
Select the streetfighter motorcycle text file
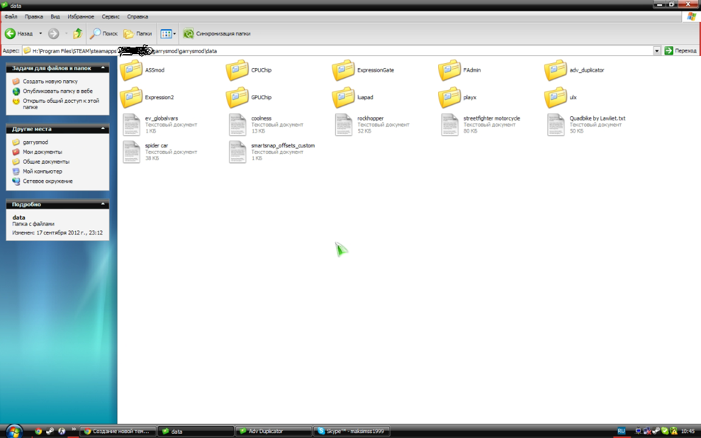click(481, 124)
